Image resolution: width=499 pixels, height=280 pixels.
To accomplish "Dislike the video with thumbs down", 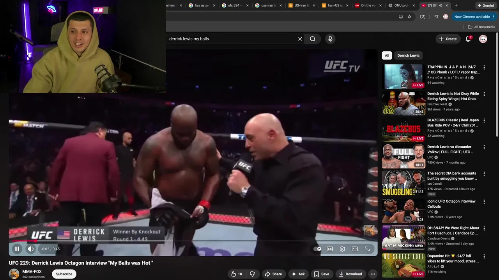I will (253, 274).
